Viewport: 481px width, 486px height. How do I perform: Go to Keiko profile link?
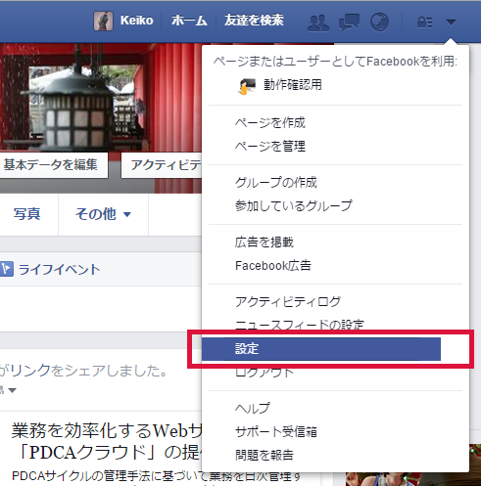click(136, 21)
